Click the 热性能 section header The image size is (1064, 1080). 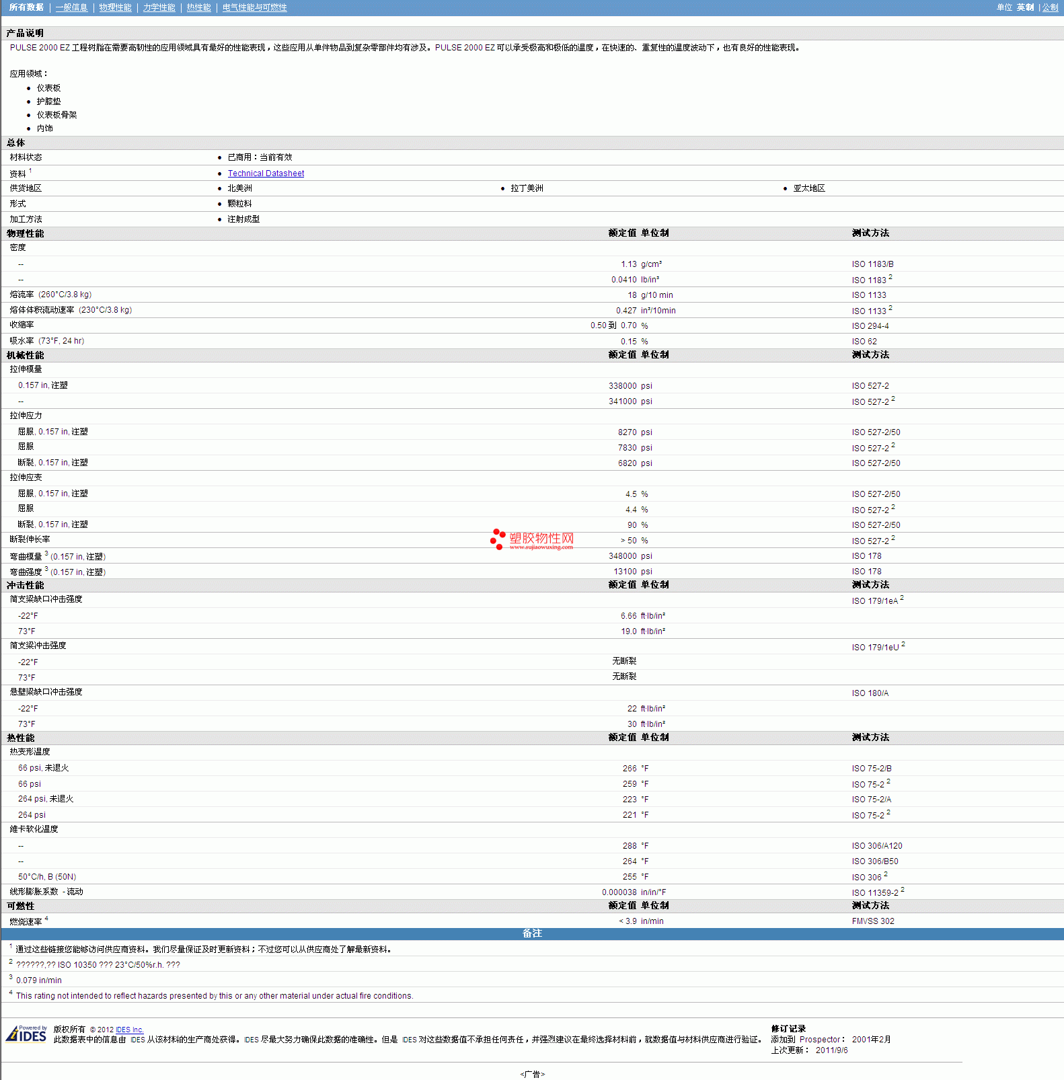pyautogui.click(x=20, y=738)
